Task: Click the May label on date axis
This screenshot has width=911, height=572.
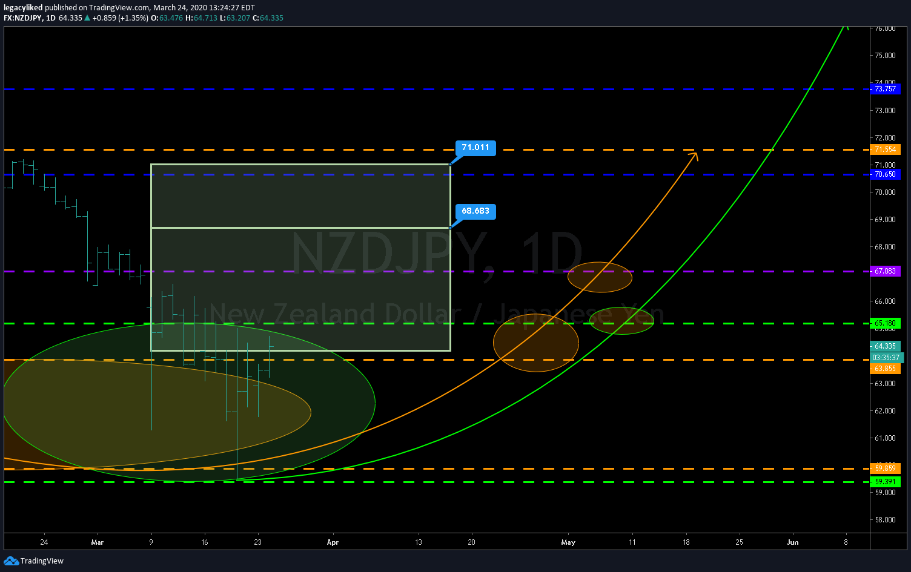Action: (x=568, y=542)
